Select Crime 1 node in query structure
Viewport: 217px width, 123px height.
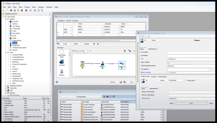83,65
